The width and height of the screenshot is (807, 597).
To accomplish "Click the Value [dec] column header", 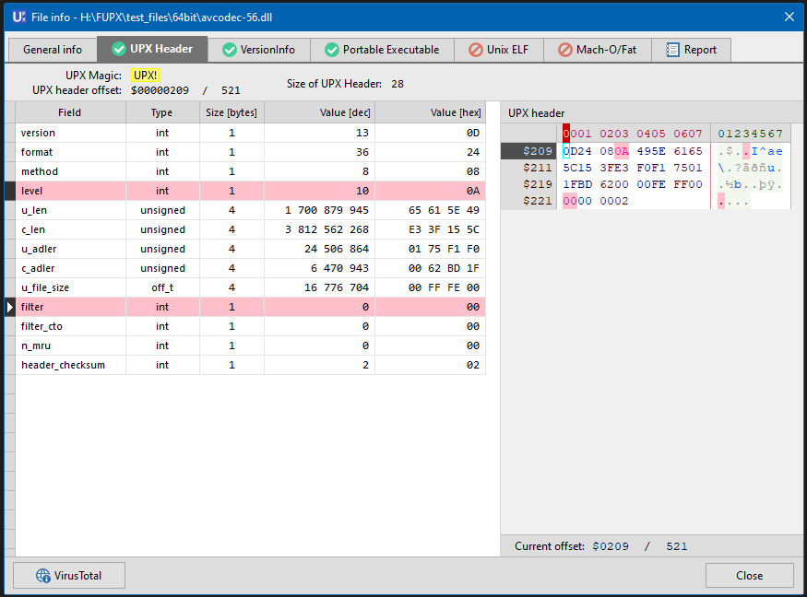I will point(320,112).
